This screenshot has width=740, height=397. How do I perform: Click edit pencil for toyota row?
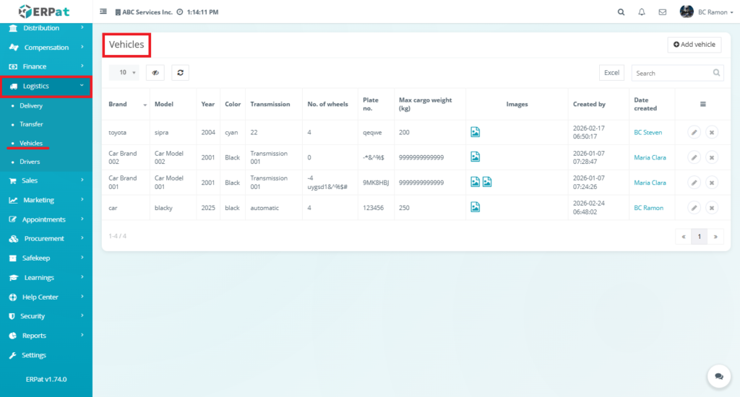pos(693,132)
